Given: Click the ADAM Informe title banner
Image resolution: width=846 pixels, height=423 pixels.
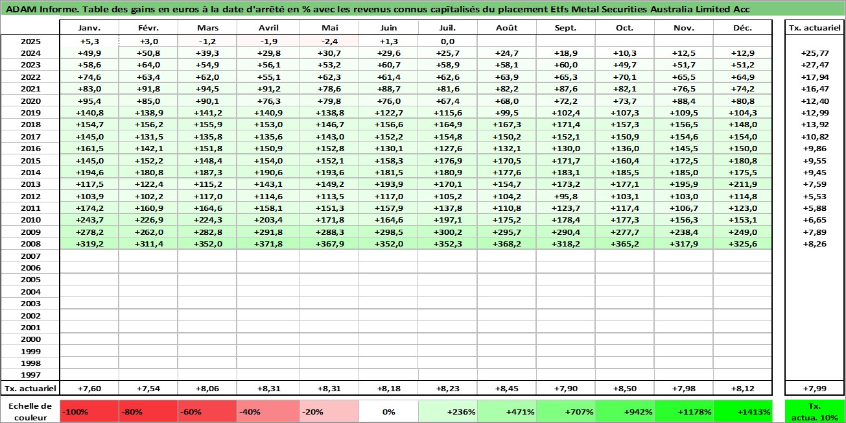Looking at the screenshot, I should (423, 8).
